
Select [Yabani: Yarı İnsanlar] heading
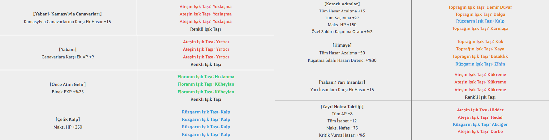(x=342, y=82)
